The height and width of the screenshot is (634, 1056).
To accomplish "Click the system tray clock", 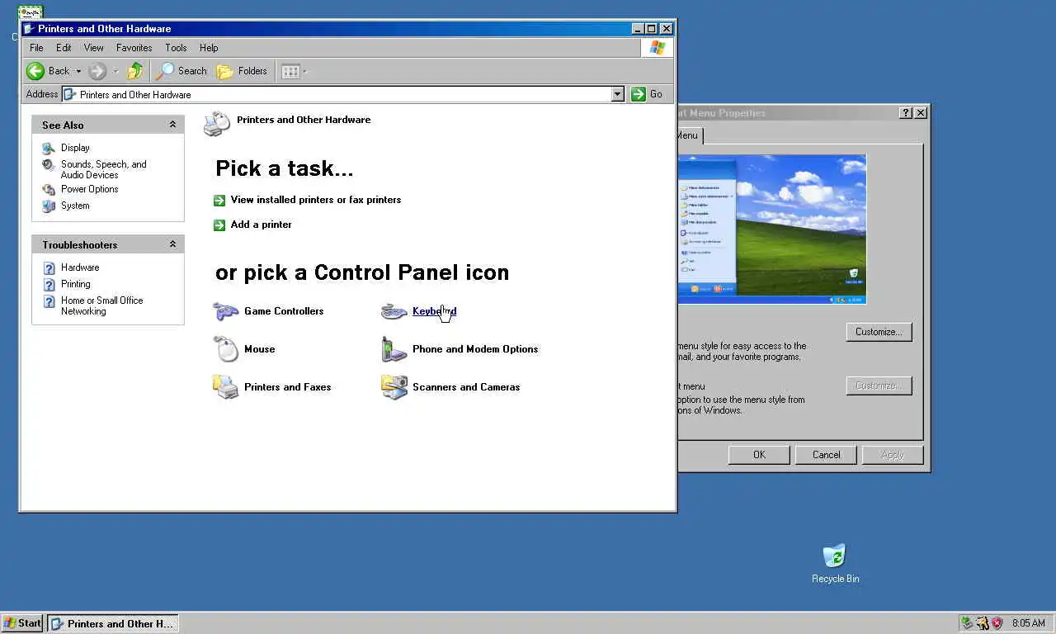I will [x=1029, y=623].
